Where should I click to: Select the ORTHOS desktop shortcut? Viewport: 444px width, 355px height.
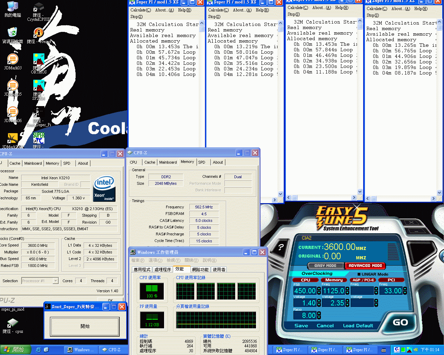coord(39,63)
